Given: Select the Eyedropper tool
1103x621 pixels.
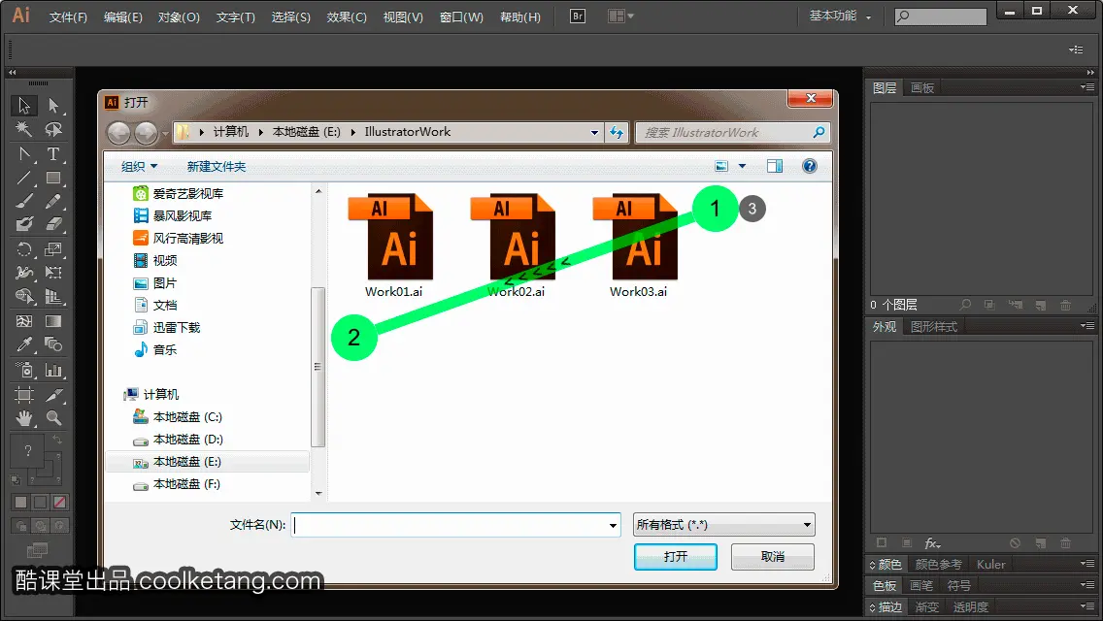Looking at the screenshot, I should point(24,344).
